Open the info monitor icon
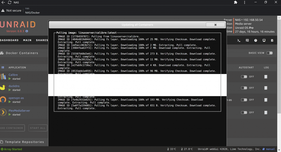Image resolution: width=281 pixels, height=152 pixels. click(x=264, y=40)
